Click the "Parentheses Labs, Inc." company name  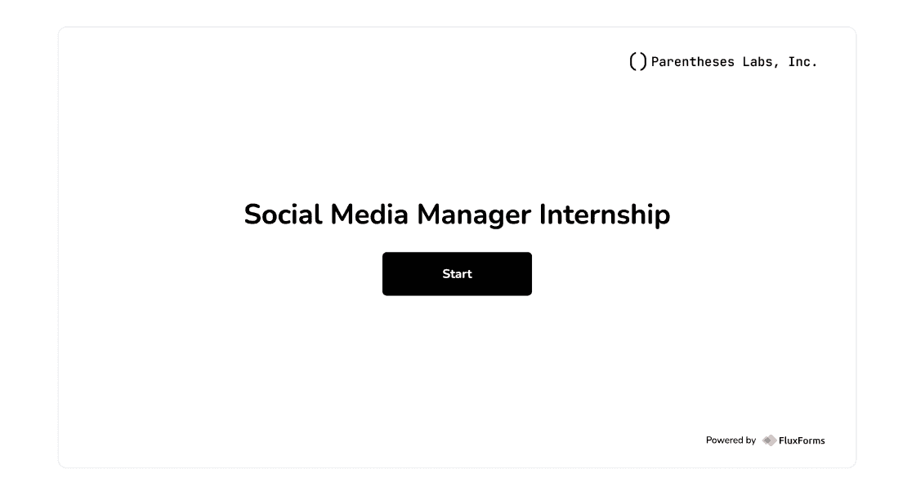[x=734, y=62]
